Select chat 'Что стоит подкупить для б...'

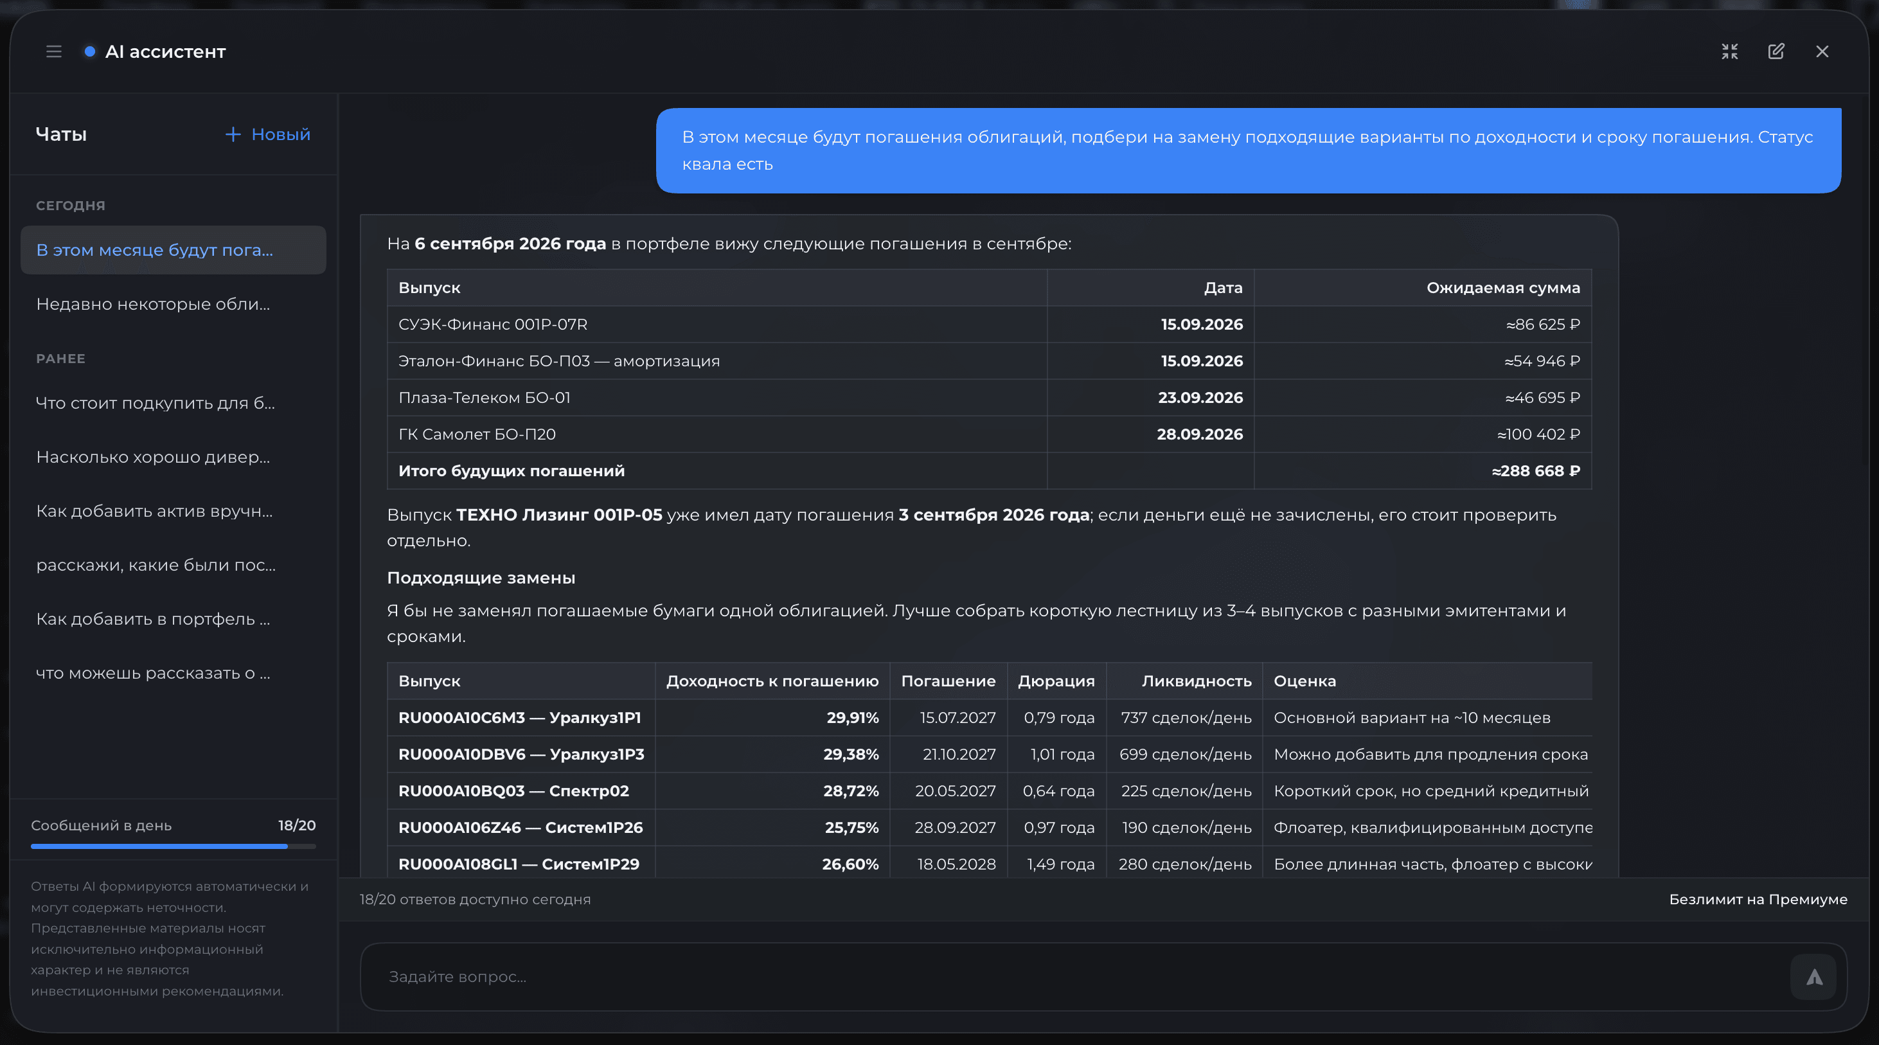(173, 404)
